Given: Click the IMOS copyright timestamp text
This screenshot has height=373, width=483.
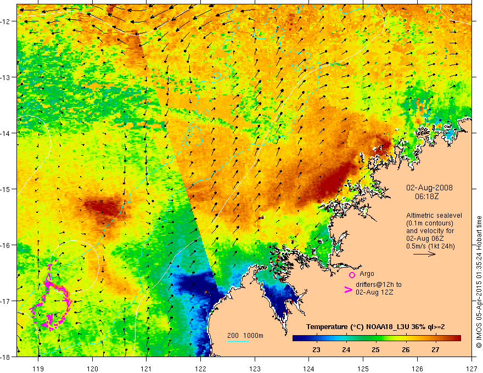Looking at the screenshot, I should [479, 282].
